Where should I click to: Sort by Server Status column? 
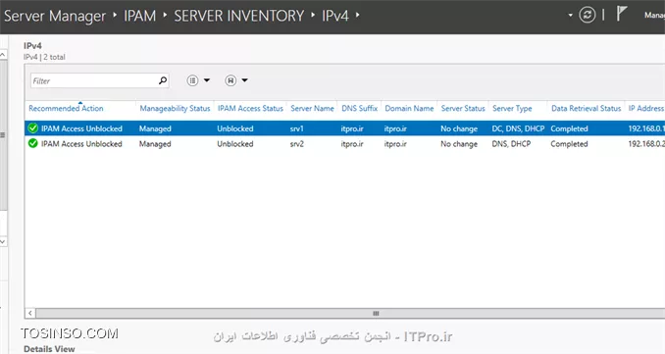[x=463, y=108]
